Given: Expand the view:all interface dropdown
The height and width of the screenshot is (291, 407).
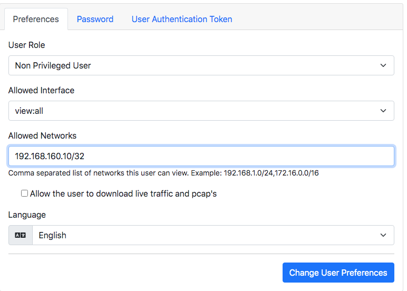Looking at the screenshot, I should coord(201,111).
